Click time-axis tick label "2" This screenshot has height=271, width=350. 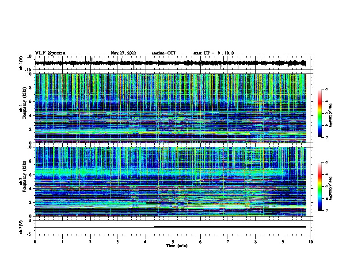[x=90, y=242]
